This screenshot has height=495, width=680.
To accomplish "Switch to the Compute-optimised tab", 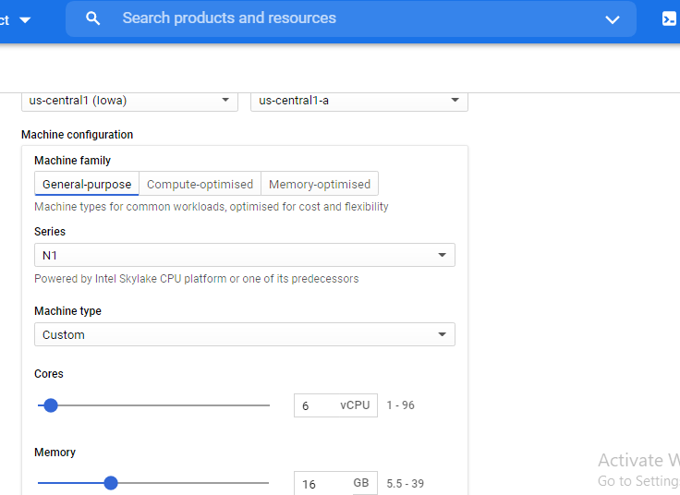I will 200,184.
